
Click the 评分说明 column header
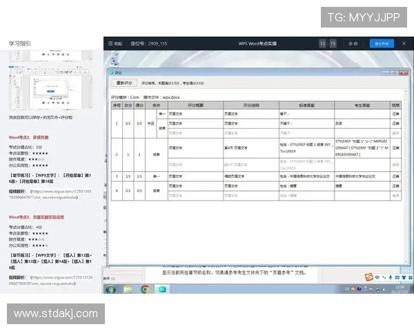pyautogui.click(x=251, y=106)
